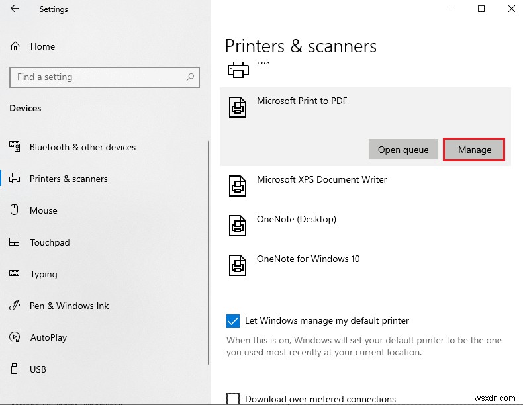Go to Bluetooth & other devices
The image size is (523, 405).
(x=82, y=147)
